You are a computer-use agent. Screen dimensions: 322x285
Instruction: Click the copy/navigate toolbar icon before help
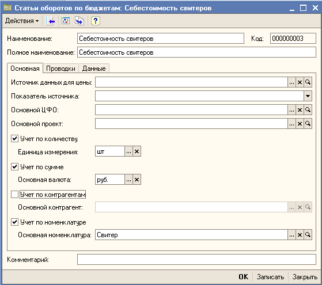point(79,21)
